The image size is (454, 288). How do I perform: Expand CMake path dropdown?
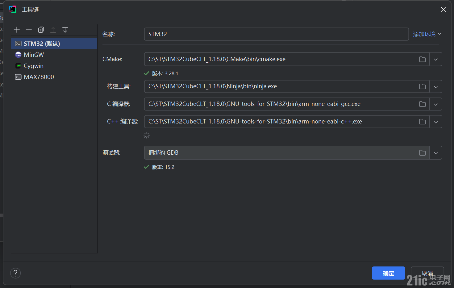[436, 59]
